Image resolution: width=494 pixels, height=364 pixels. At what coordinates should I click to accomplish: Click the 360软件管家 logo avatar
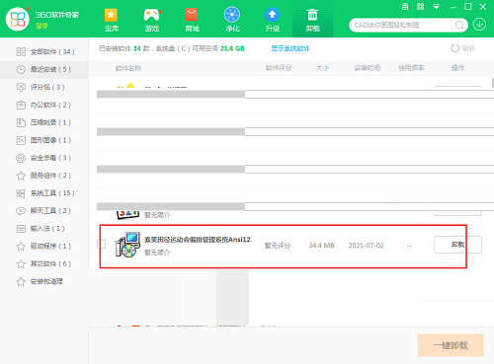click(18, 19)
